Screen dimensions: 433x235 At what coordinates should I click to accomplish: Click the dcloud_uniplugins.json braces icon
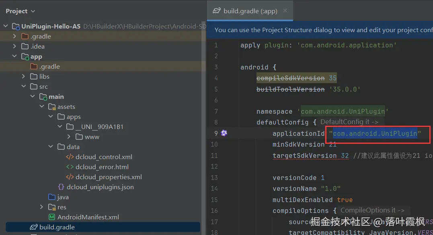coord(61,187)
